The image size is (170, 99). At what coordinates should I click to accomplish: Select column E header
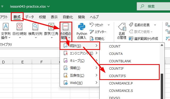pos(23,62)
